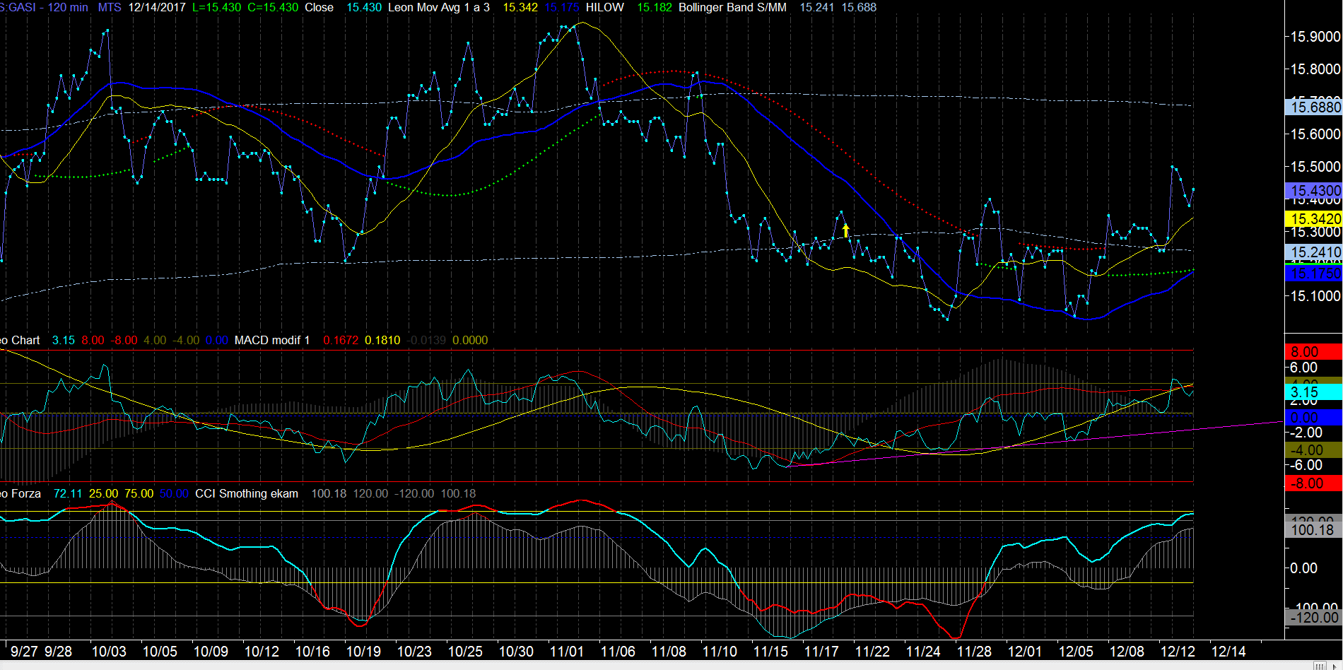This screenshot has height=670, width=1343.
Task: Select the highlighted 15.6880 price tag
Action: point(1313,107)
